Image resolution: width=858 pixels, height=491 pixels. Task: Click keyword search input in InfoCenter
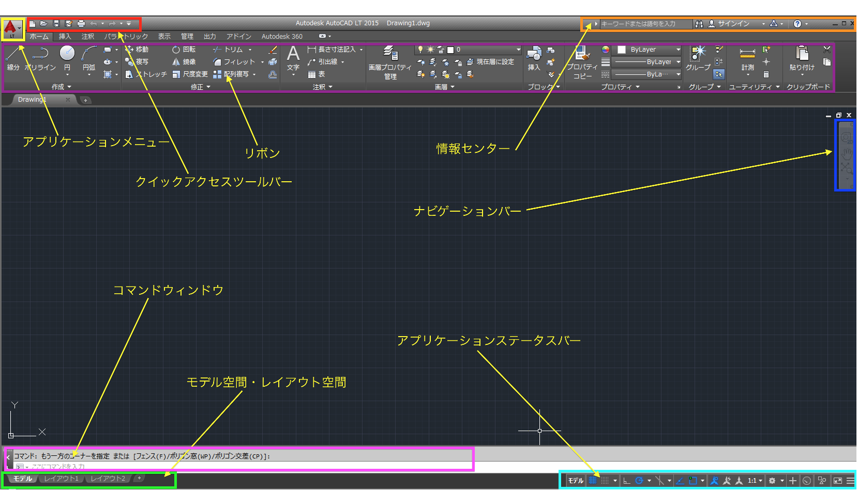pyautogui.click(x=645, y=24)
